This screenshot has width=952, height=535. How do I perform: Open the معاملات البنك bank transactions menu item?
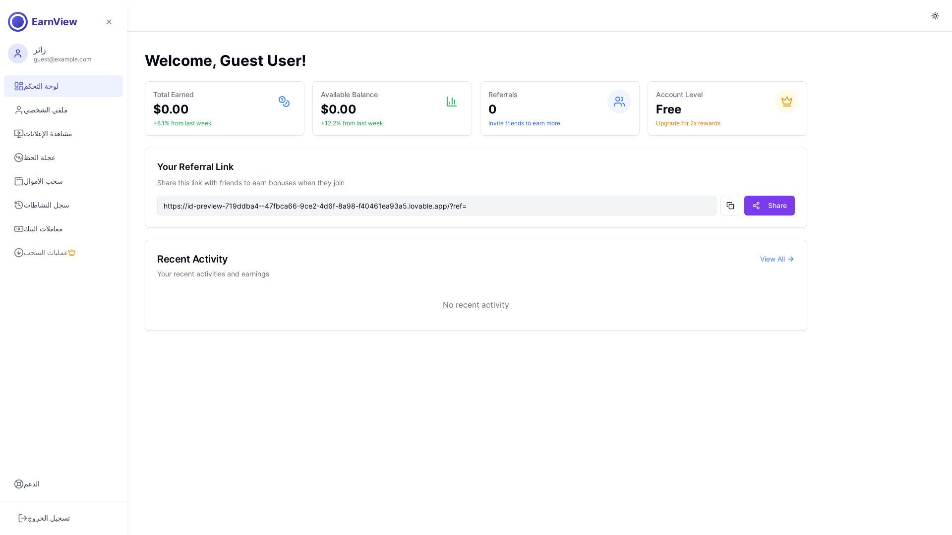(x=63, y=229)
